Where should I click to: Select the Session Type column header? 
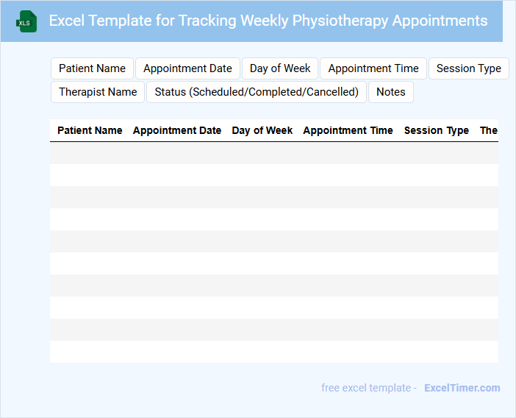click(x=436, y=130)
